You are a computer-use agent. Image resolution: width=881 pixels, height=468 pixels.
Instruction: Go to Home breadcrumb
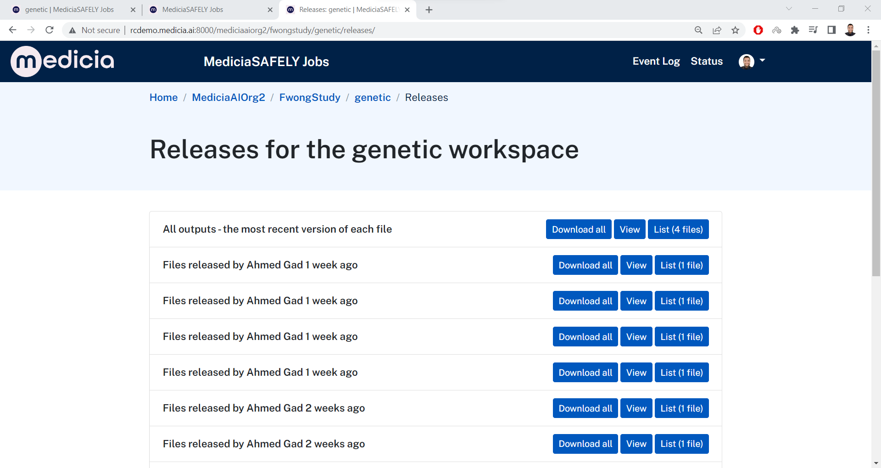tap(163, 97)
